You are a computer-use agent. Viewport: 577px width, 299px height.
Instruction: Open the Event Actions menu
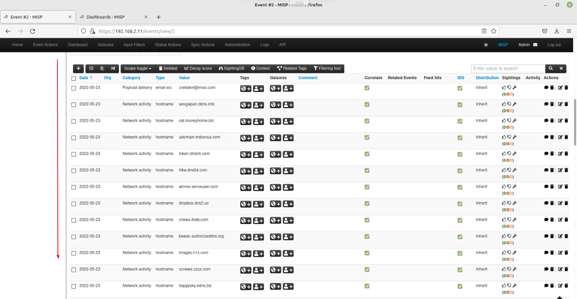click(45, 45)
